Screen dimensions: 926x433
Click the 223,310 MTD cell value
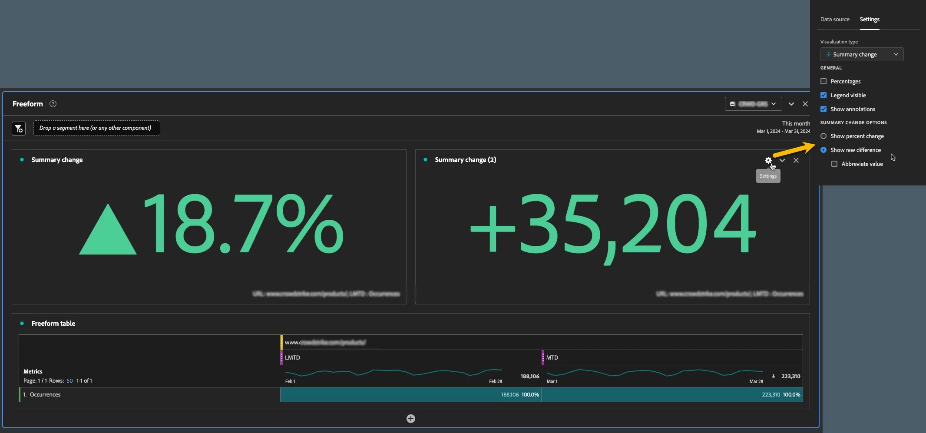771,395
